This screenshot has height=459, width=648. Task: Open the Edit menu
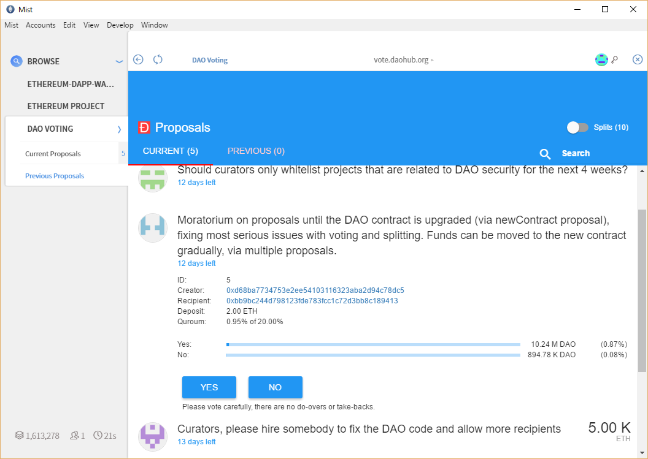point(69,25)
